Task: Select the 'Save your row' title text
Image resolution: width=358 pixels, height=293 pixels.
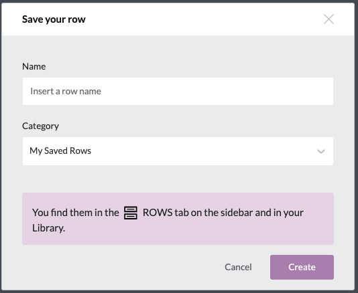Action: tap(54, 19)
